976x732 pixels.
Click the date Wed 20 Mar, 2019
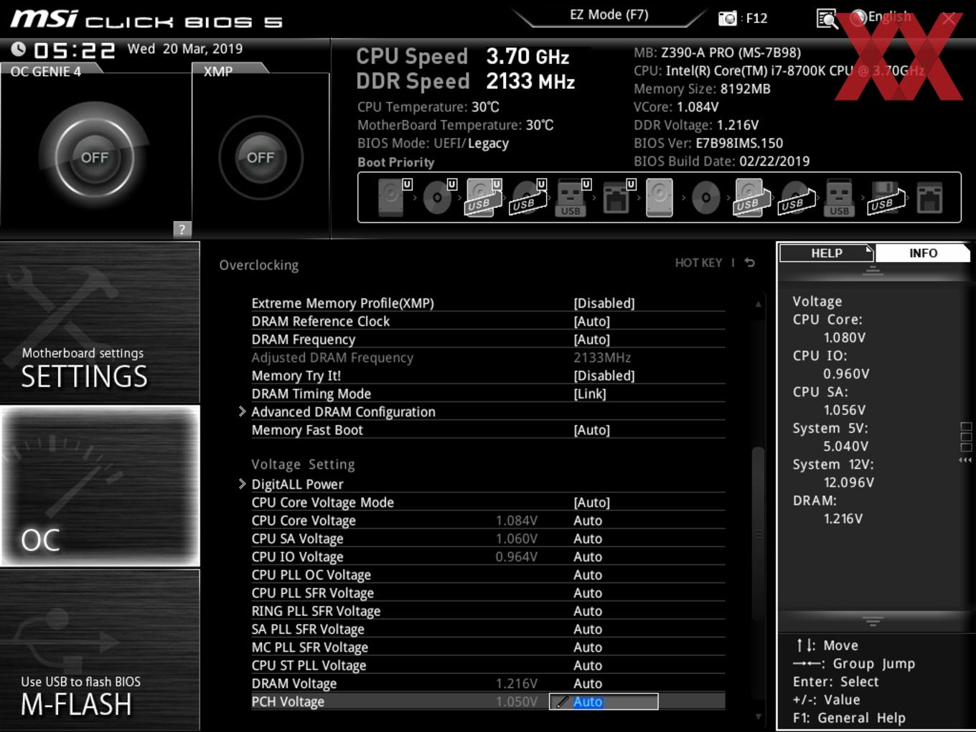click(185, 49)
